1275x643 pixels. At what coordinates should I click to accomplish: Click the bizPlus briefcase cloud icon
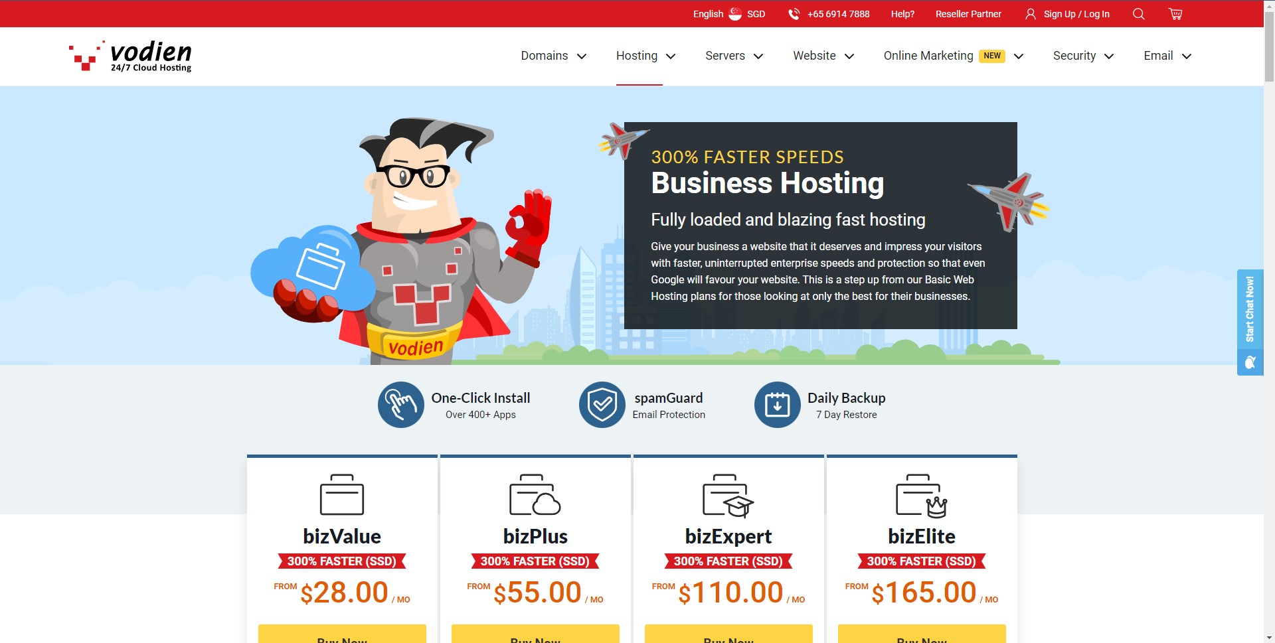tap(535, 494)
